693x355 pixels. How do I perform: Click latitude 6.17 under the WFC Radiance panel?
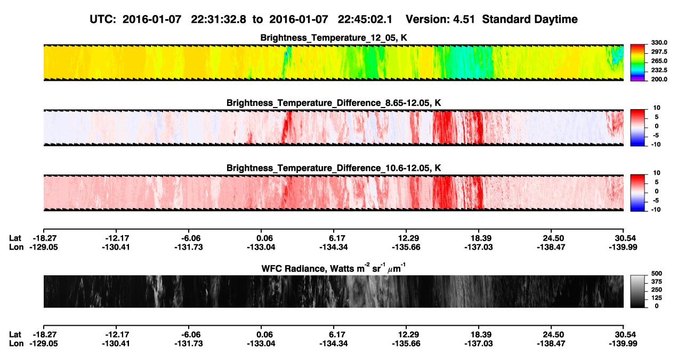(x=334, y=335)
